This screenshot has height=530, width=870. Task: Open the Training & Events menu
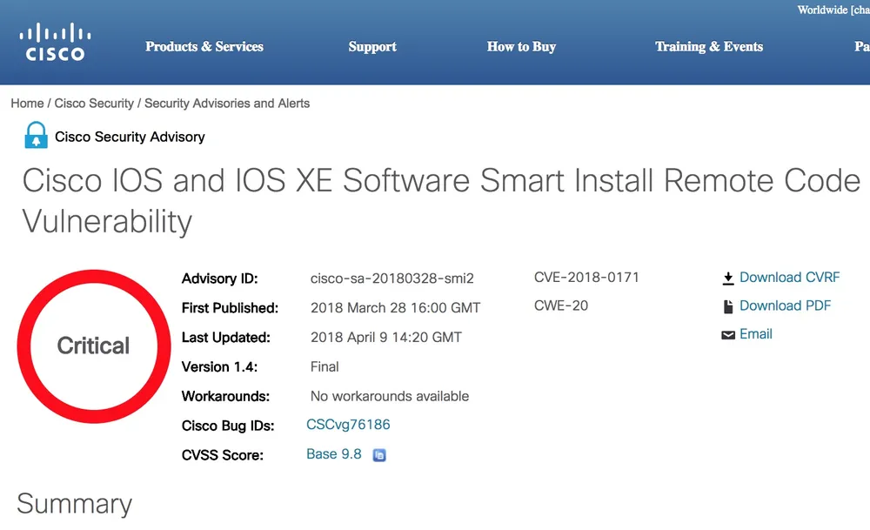(x=709, y=47)
